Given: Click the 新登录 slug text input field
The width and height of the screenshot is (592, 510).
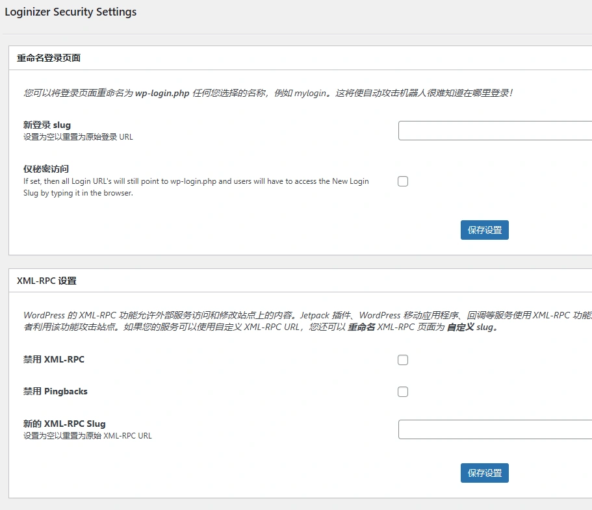Looking at the screenshot, I should [x=495, y=131].
